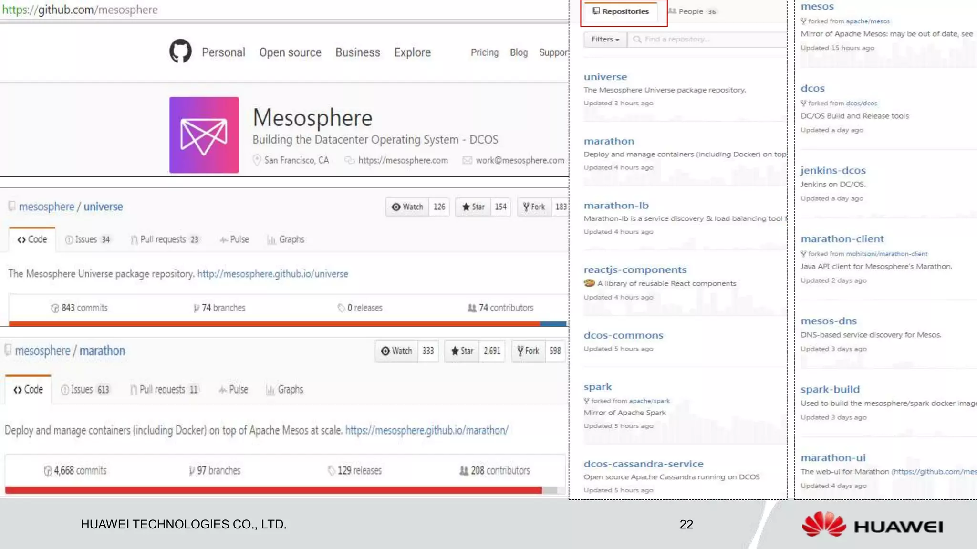
Task: Open the Filters dropdown
Action: [605, 40]
